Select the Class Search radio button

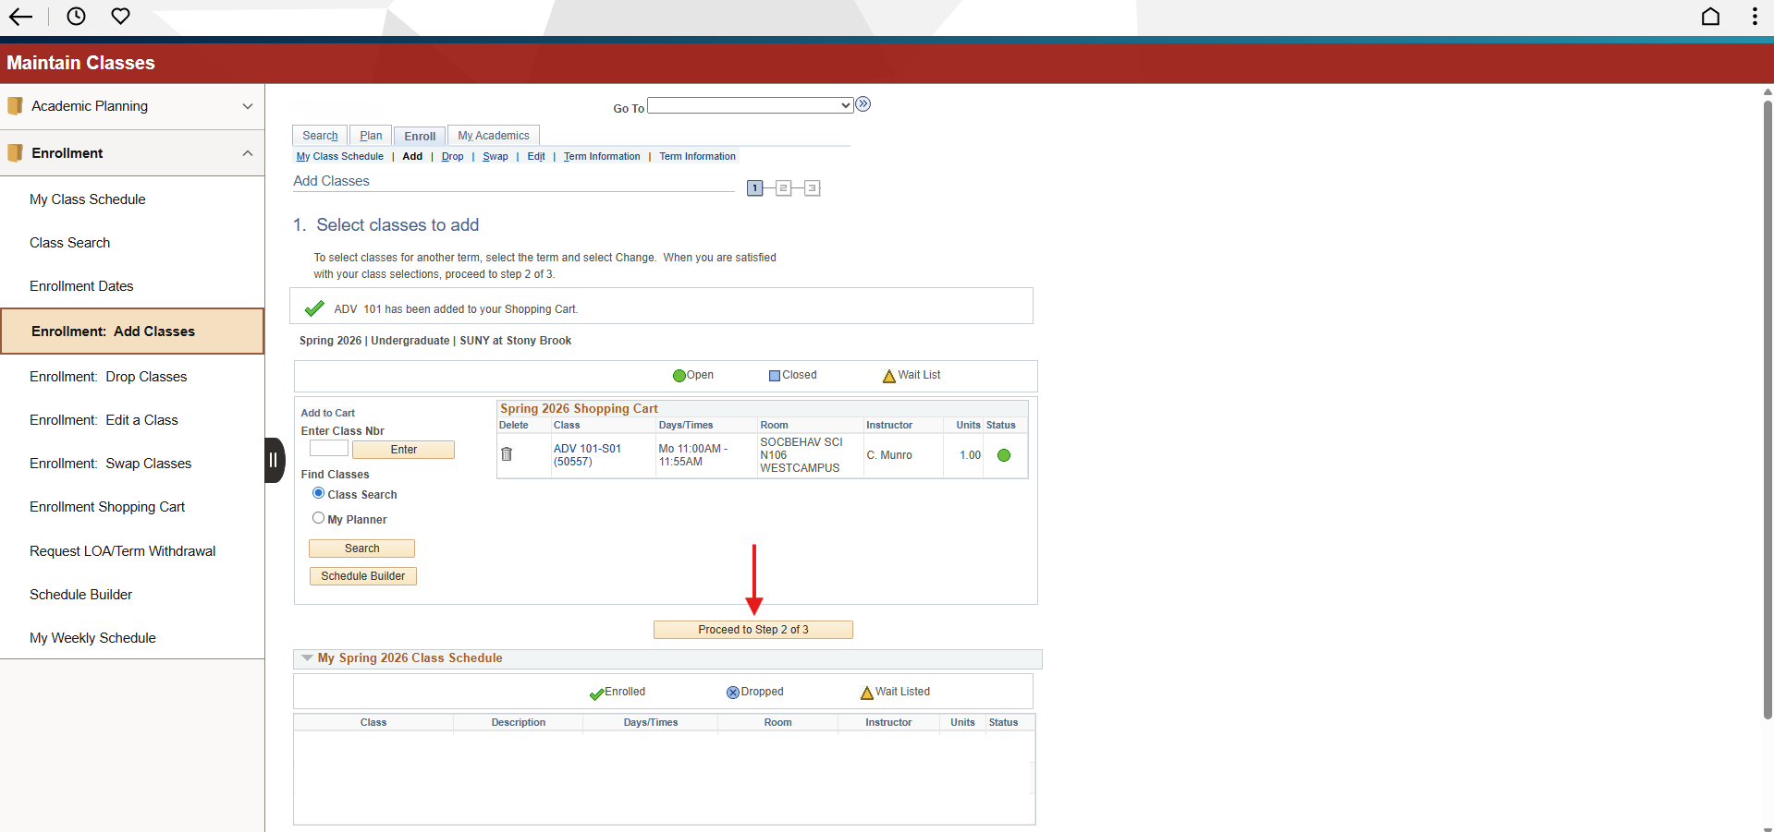click(x=318, y=493)
